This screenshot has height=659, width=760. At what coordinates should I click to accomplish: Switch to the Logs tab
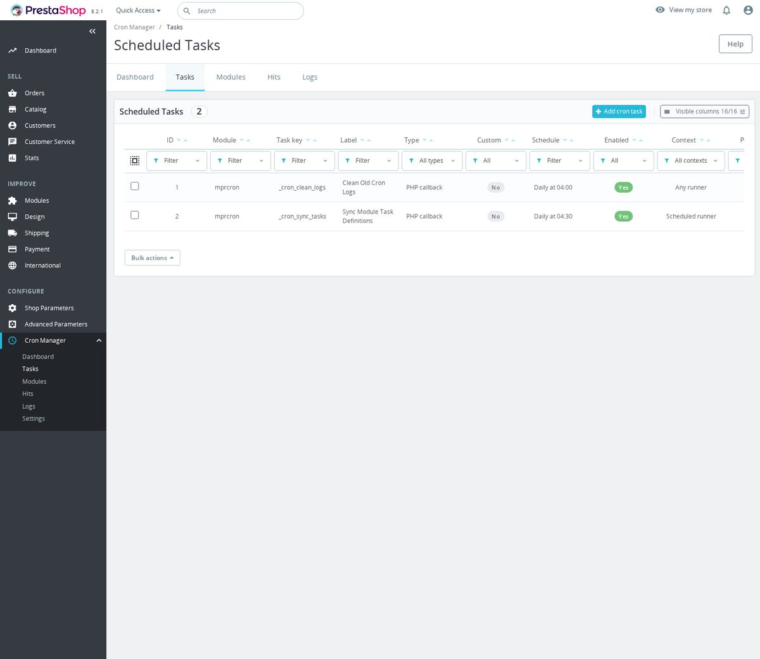[x=310, y=77]
